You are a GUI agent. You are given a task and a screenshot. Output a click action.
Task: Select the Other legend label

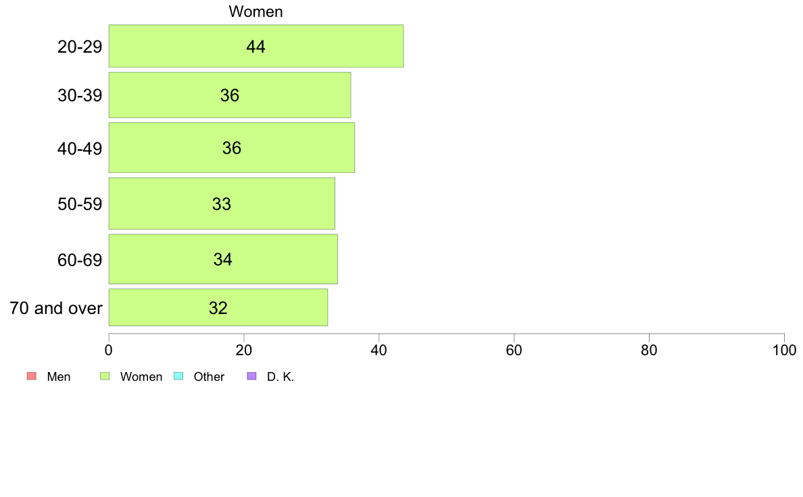click(209, 377)
